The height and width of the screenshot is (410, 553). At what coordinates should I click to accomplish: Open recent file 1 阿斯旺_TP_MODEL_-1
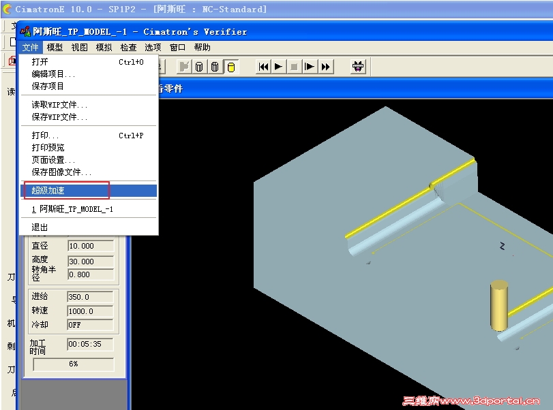pos(89,209)
